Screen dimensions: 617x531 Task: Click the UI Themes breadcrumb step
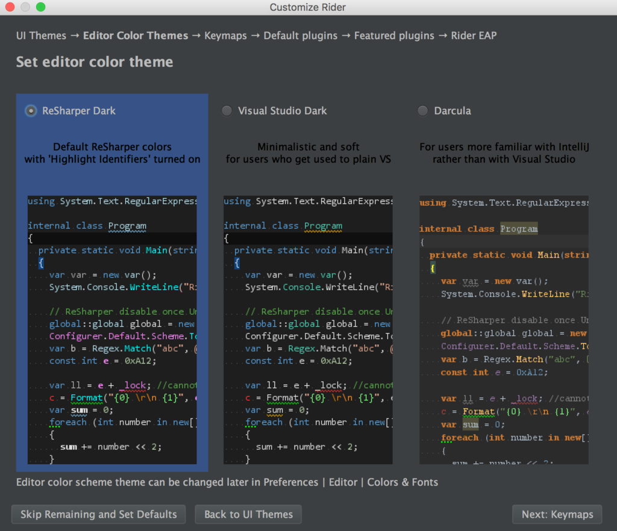click(42, 36)
